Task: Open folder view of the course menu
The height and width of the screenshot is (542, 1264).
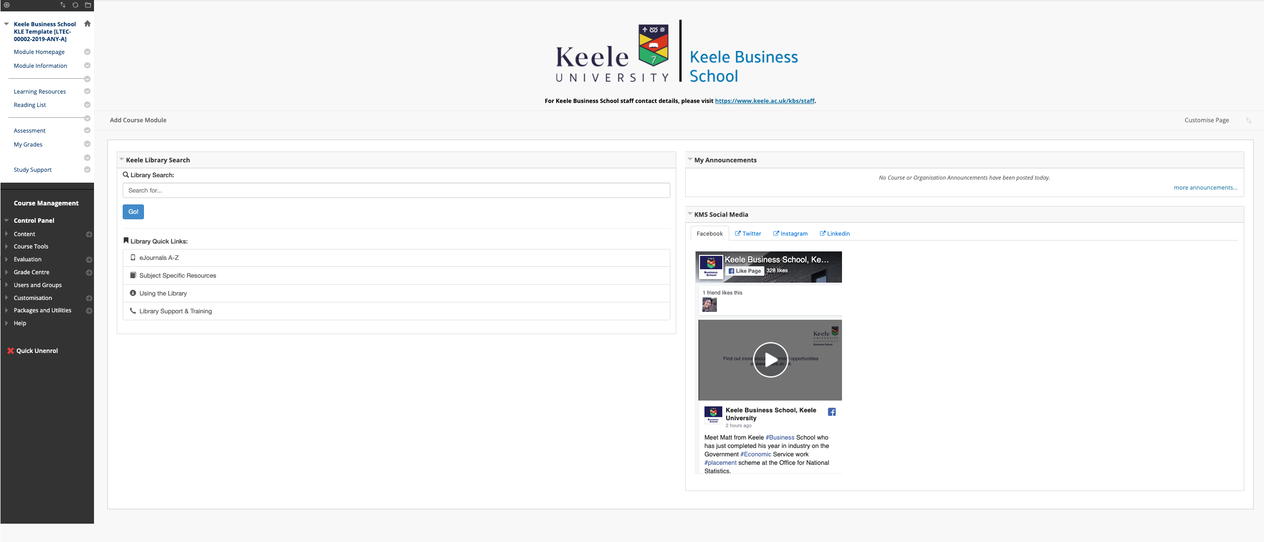Action: point(88,5)
